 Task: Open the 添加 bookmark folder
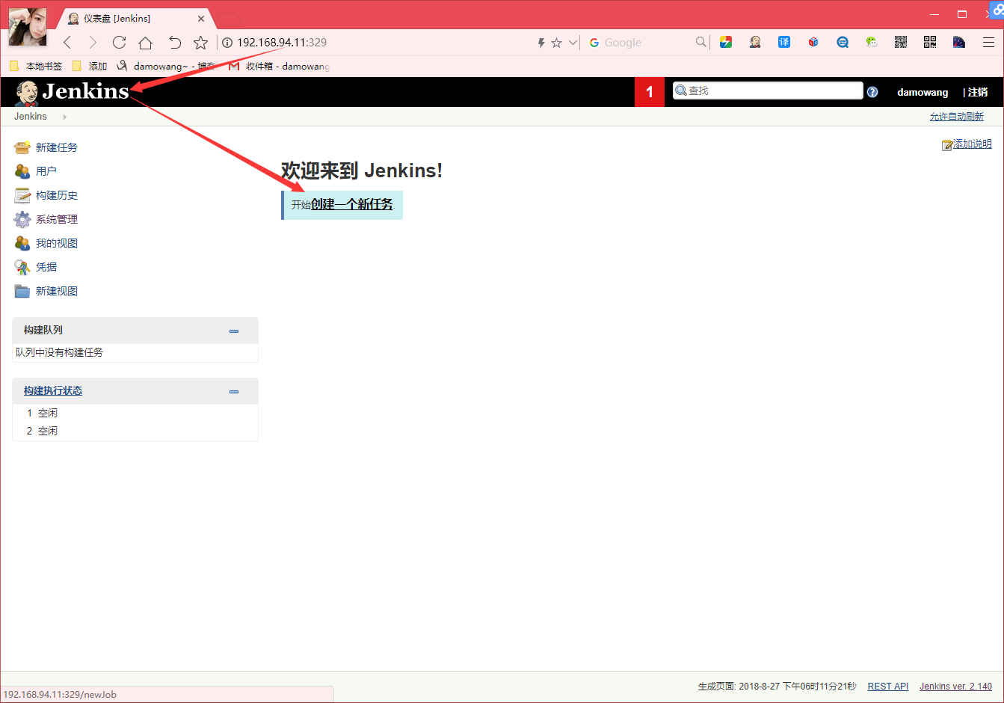[90, 67]
